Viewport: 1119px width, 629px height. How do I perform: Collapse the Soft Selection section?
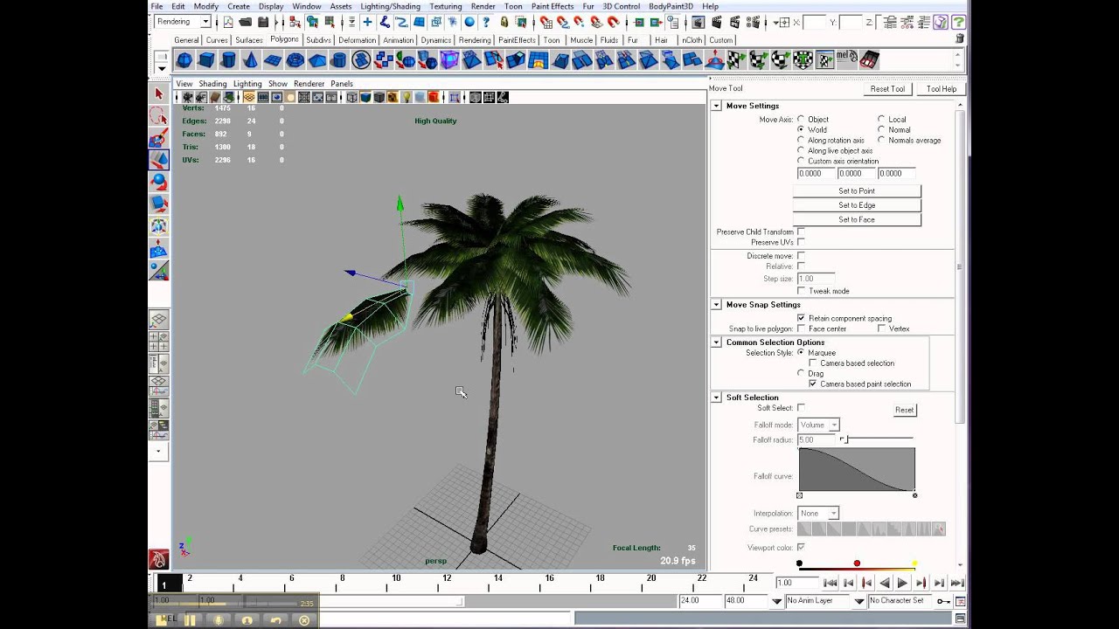[716, 397]
